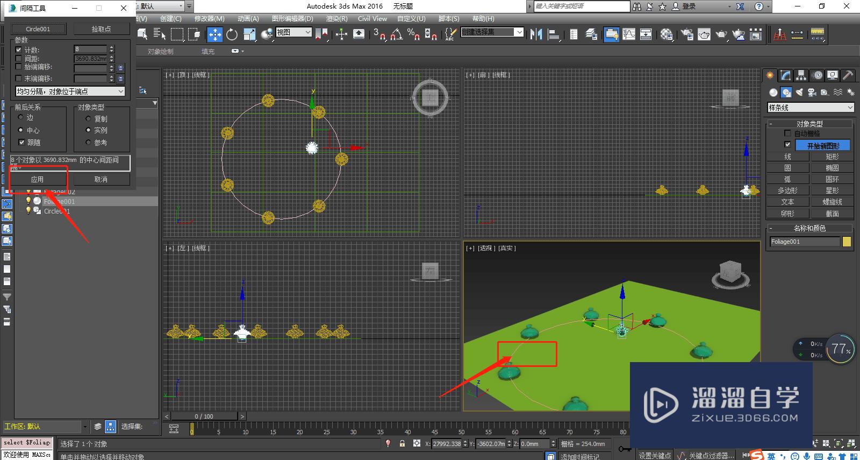Toggle Spinner Snap icon

coord(431,34)
